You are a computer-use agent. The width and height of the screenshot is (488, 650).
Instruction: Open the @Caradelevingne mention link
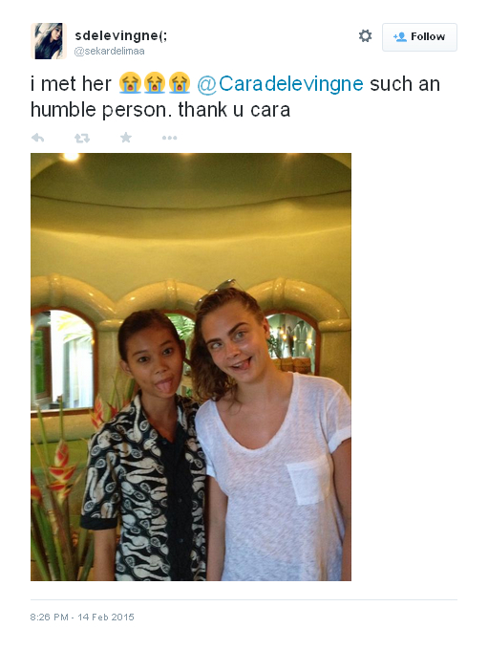pos(280,84)
